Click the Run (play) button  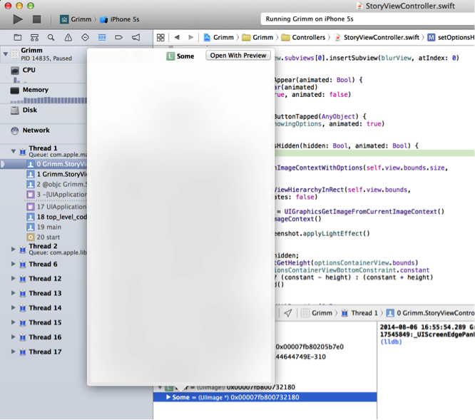point(18,19)
